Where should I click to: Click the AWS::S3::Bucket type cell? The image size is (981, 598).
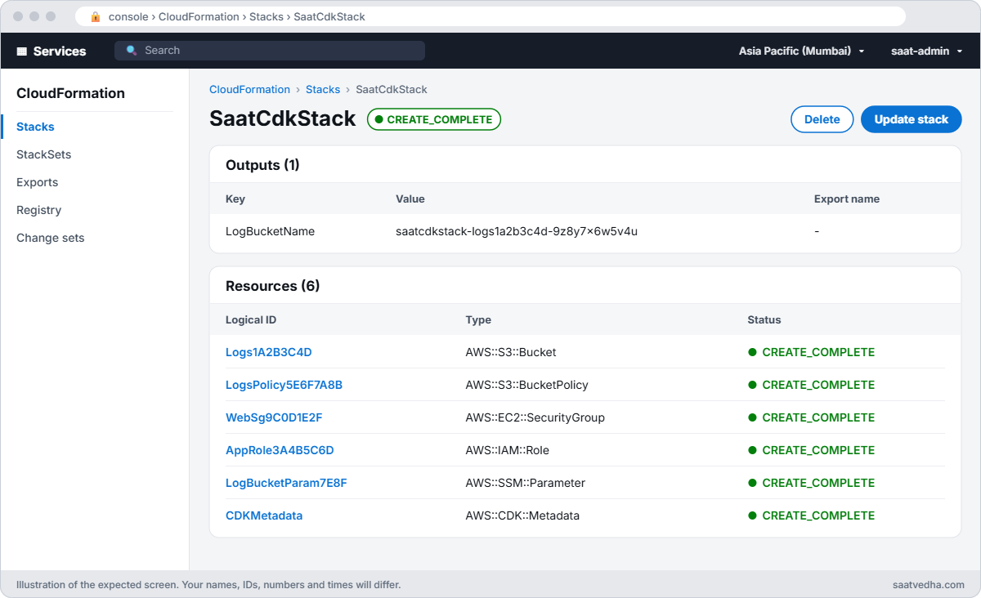(x=511, y=352)
